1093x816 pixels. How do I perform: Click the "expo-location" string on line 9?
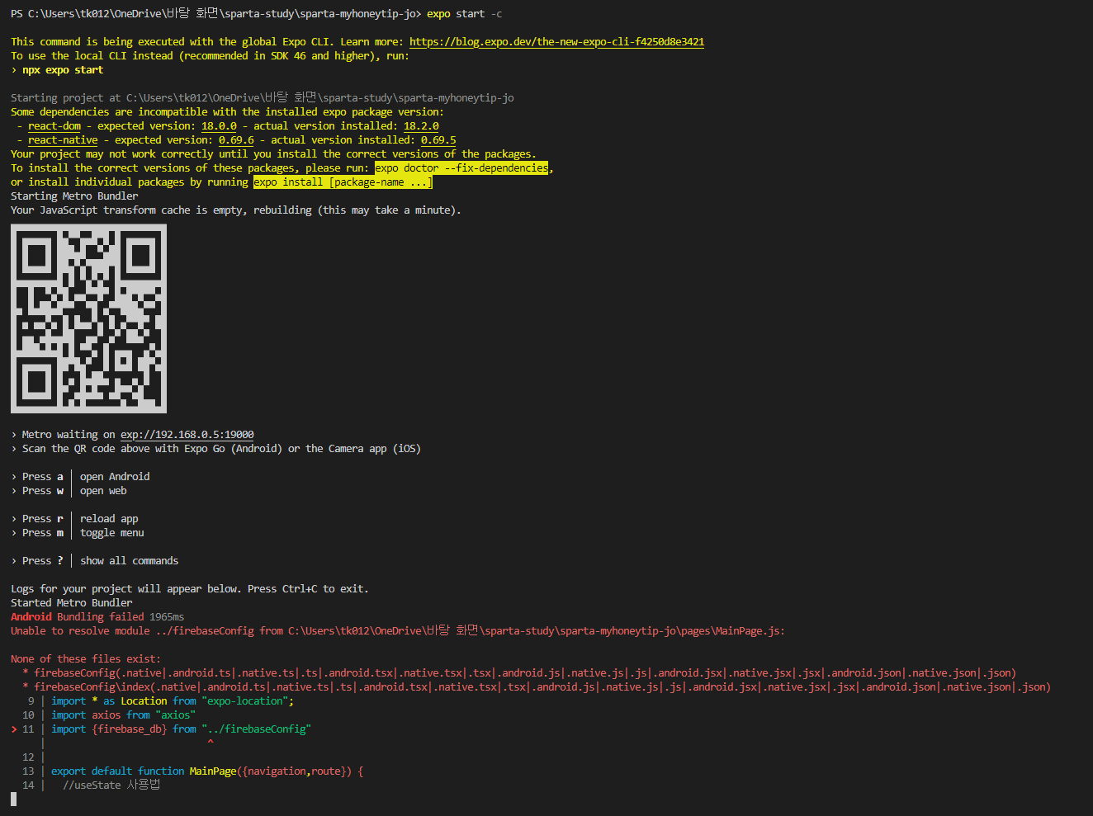(x=245, y=701)
